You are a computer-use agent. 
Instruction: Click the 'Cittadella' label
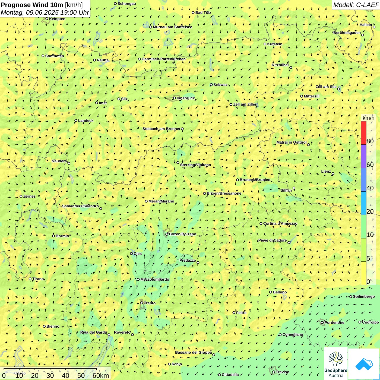(230, 375)
